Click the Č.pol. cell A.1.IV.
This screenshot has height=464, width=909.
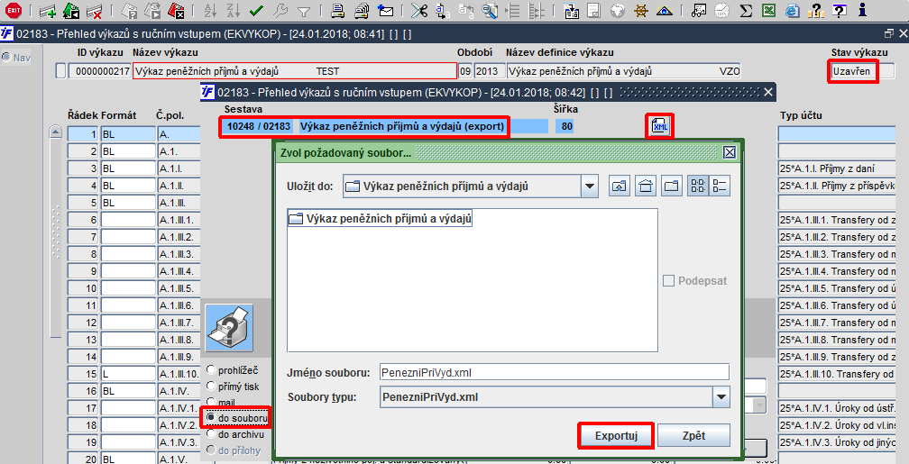pos(179,391)
